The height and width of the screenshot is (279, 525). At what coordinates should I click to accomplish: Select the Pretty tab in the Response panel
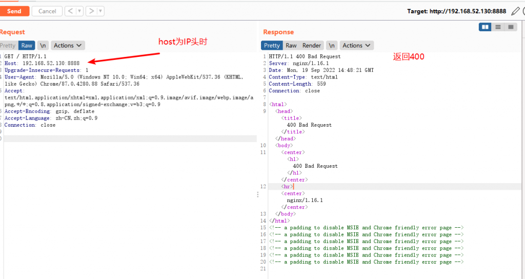pyautogui.click(x=272, y=46)
